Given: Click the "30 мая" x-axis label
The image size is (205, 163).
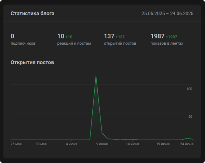Looking at the screenshot, I should (41, 144).
